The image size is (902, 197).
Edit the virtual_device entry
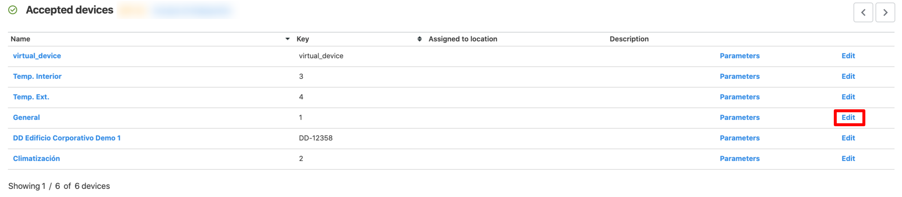tap(848, 56)
